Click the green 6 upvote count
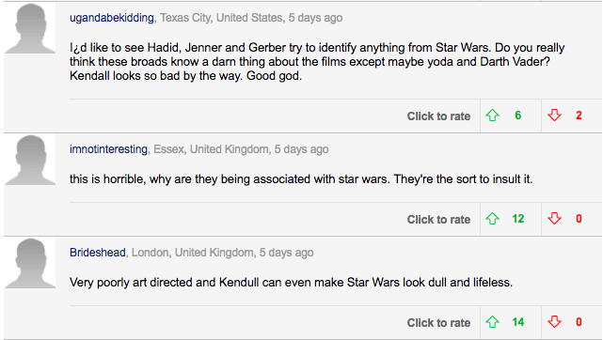603x340 pixels. (x=518, y=116)
